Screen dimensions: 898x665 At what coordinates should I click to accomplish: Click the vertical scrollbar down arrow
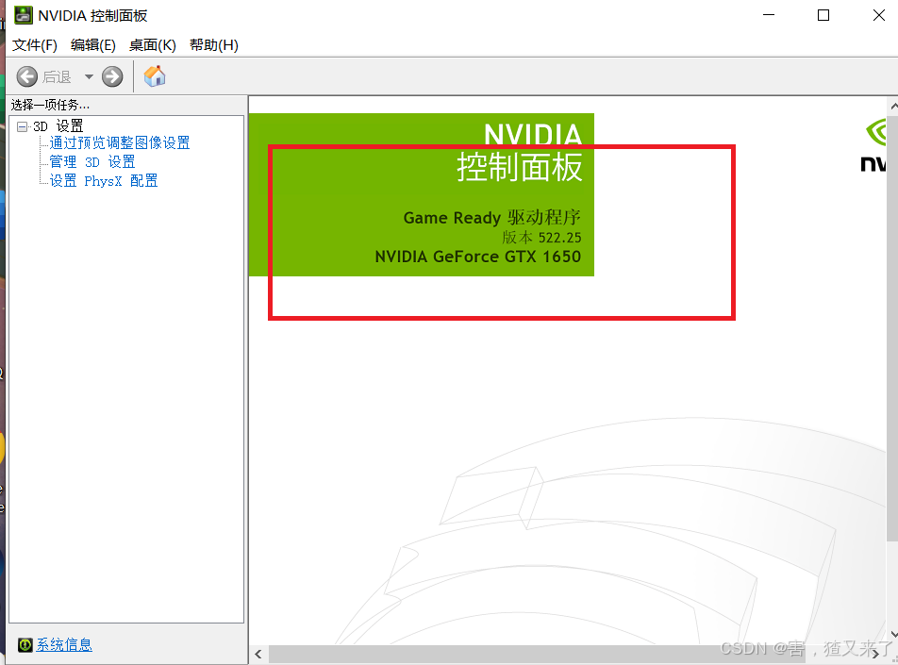pyautogui.click(x=893, y=635)
